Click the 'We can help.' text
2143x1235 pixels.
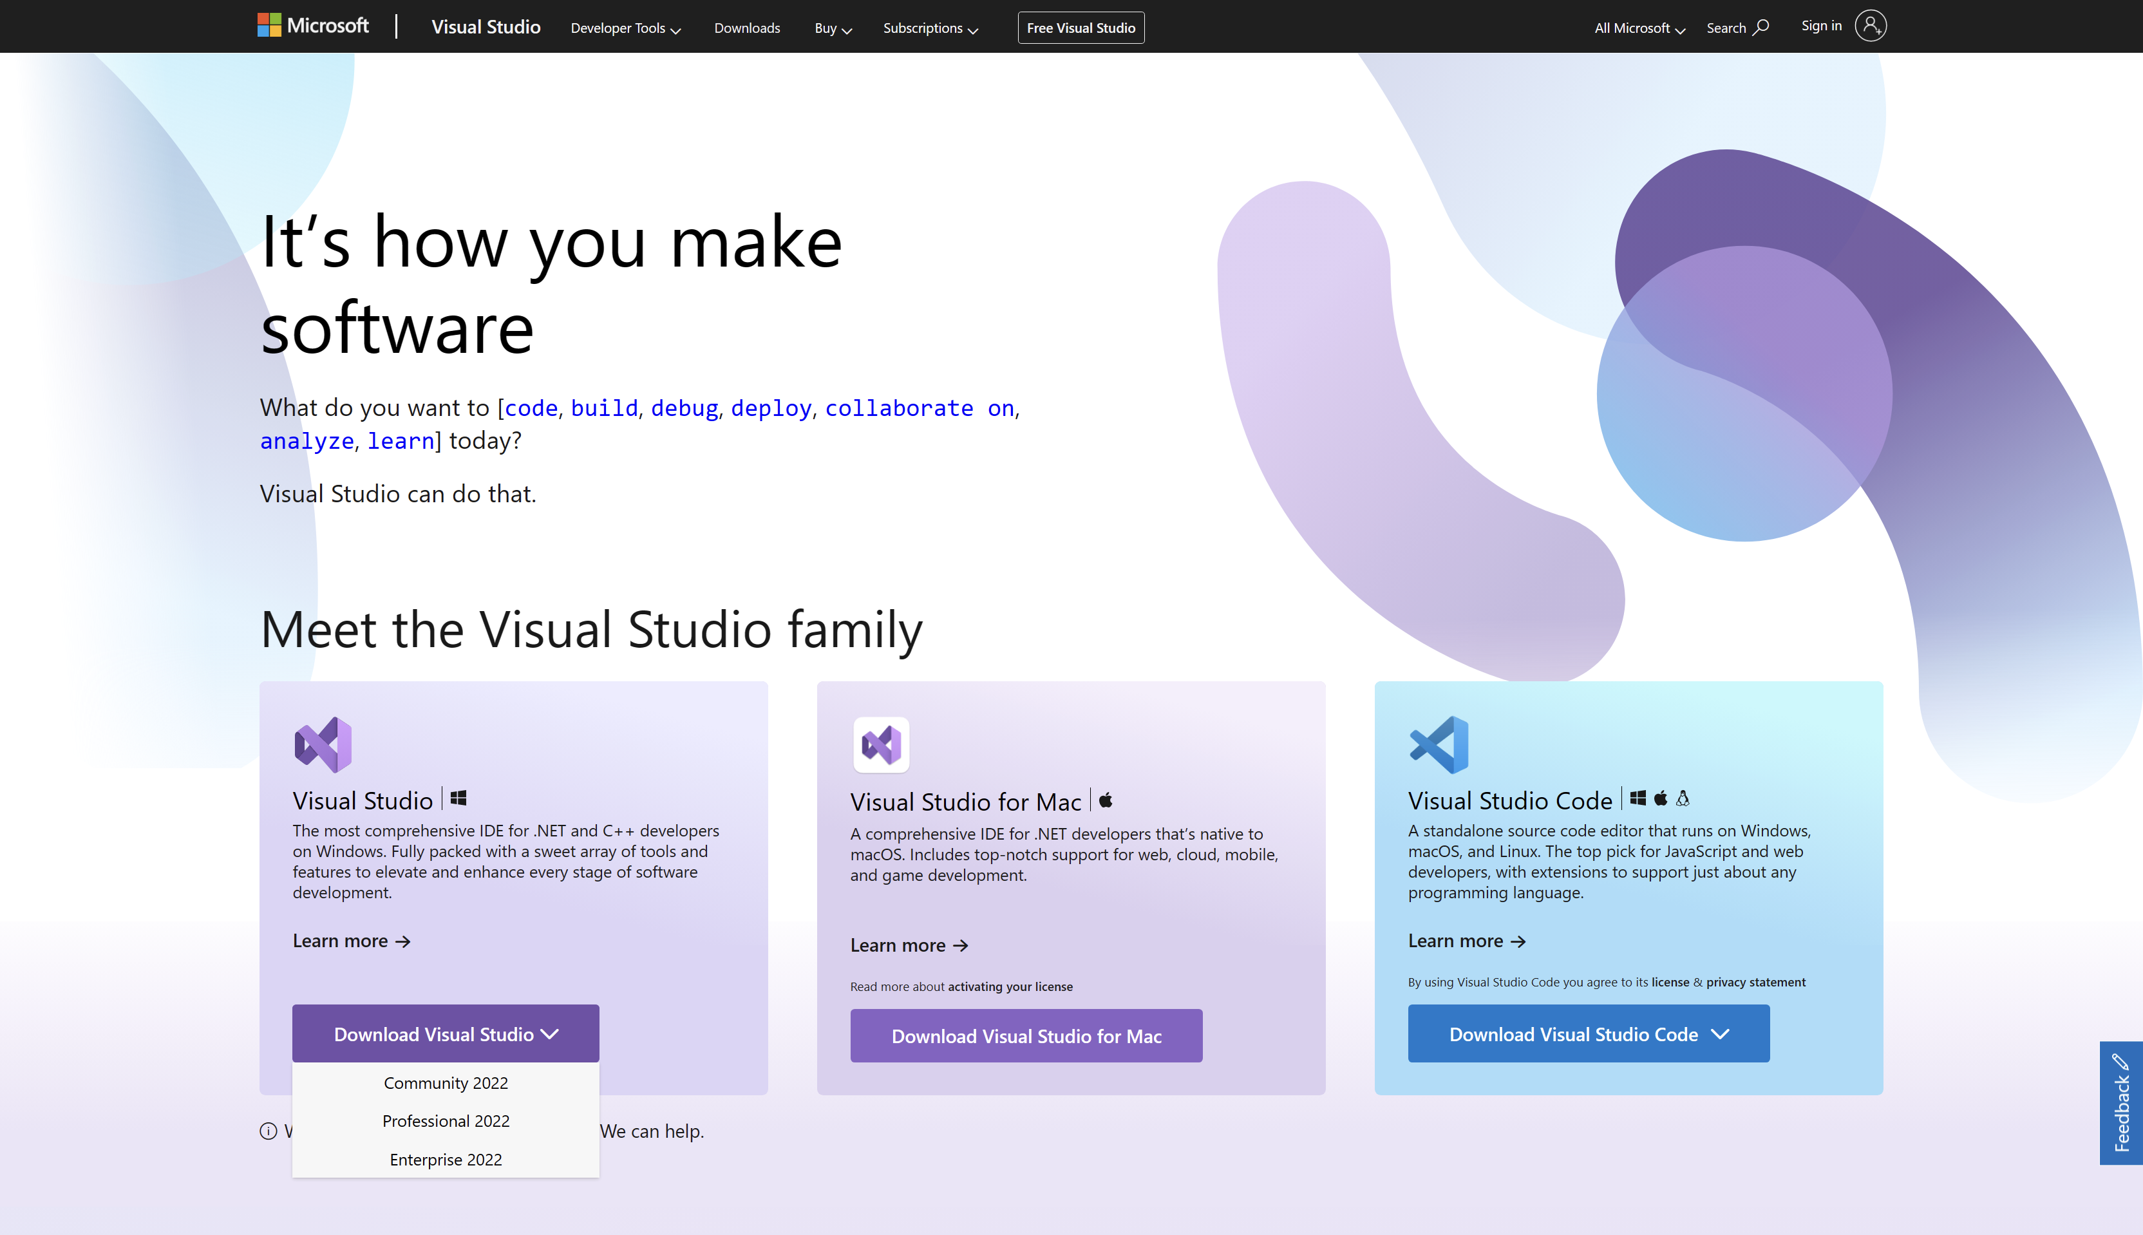pyautogui.click(x=651, y=1131)
